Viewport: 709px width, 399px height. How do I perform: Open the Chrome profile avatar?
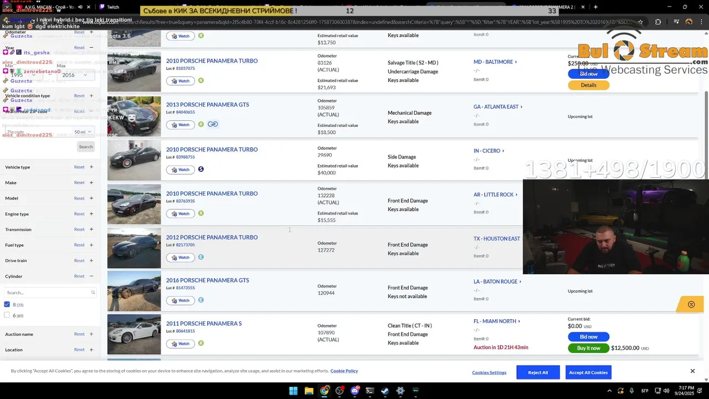click(689, 22)
